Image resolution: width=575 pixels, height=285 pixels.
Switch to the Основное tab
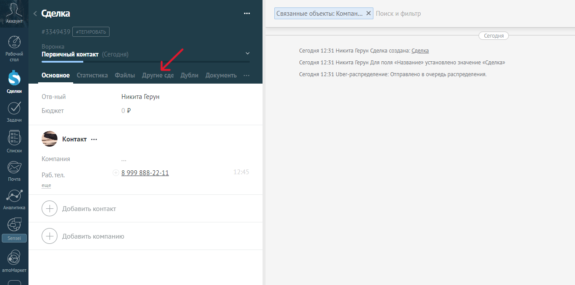[56, 75]
